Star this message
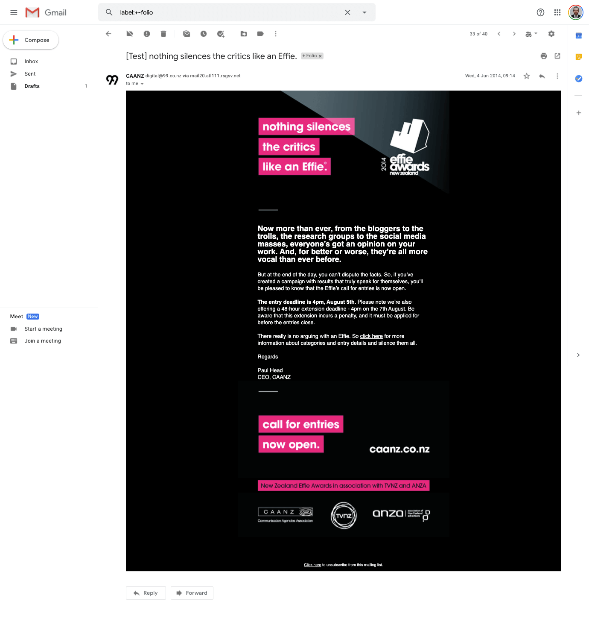The height and width of the screenshot is (628, 589). [x=527, y=76]
